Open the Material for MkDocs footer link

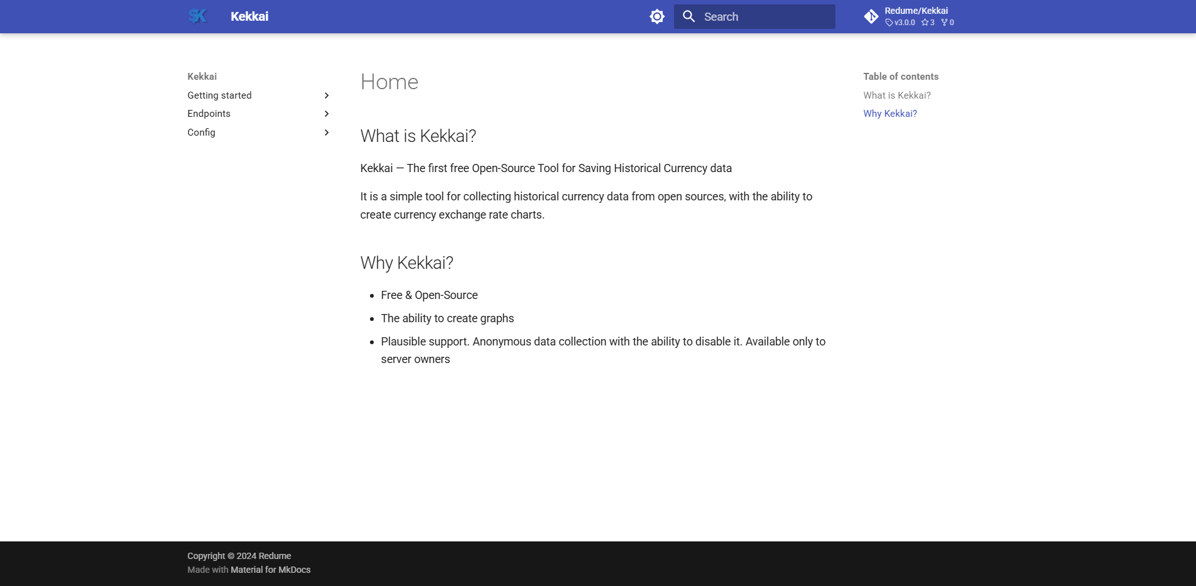point(269,570)
